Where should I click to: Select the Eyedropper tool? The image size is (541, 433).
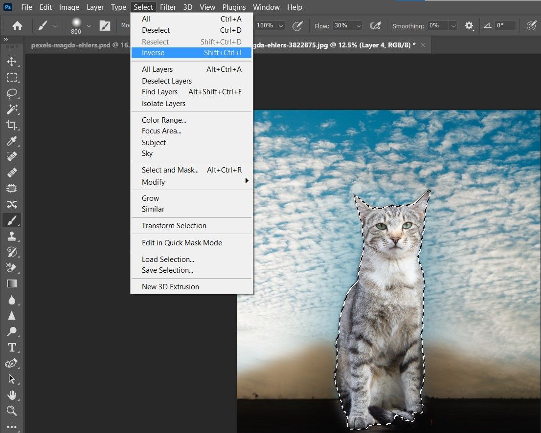point(12,141)
